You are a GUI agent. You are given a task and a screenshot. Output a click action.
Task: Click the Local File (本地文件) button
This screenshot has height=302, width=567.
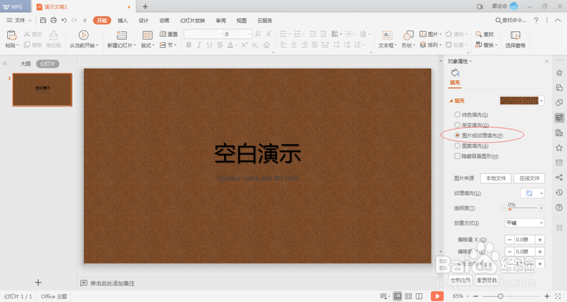coord(496,178)
